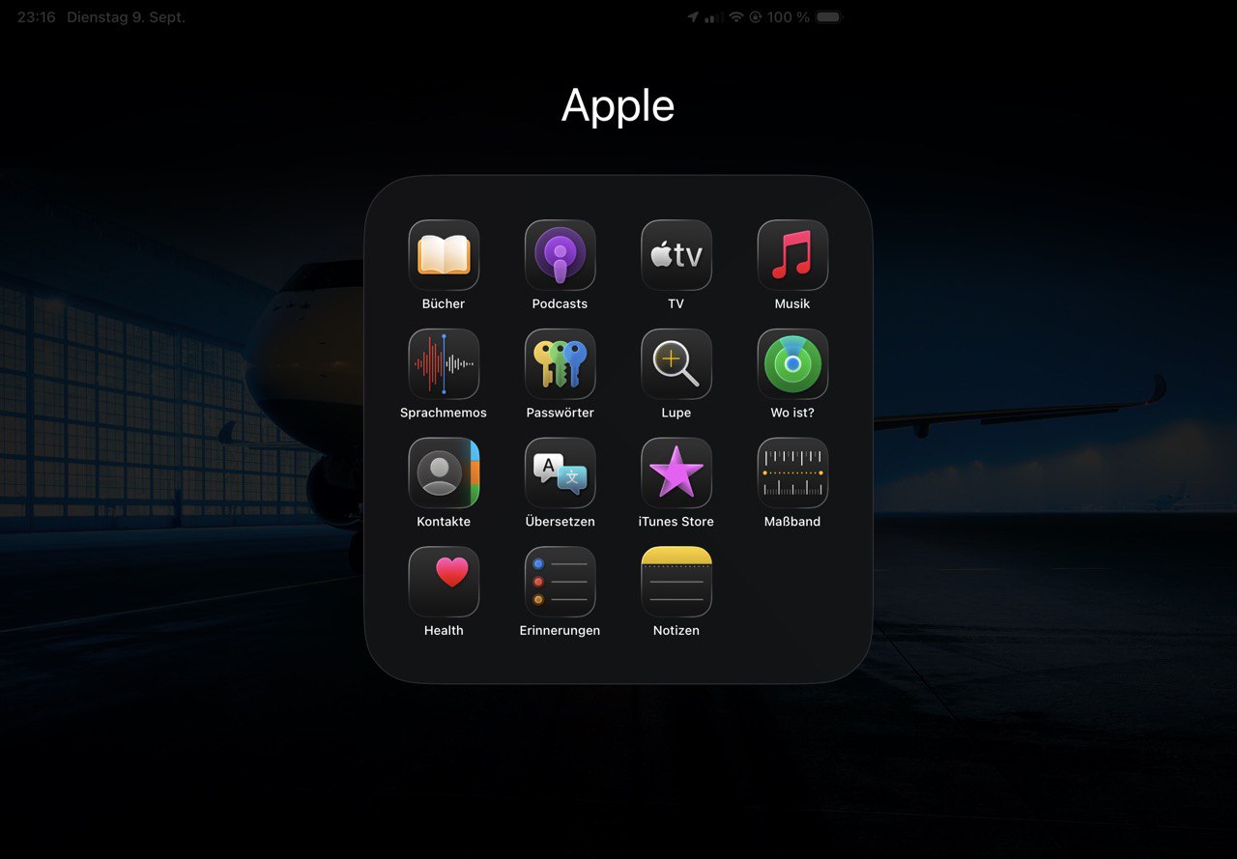Tap the cellular signal bars icon
This screenshot has height=859, width=1237.
(714, 17)
